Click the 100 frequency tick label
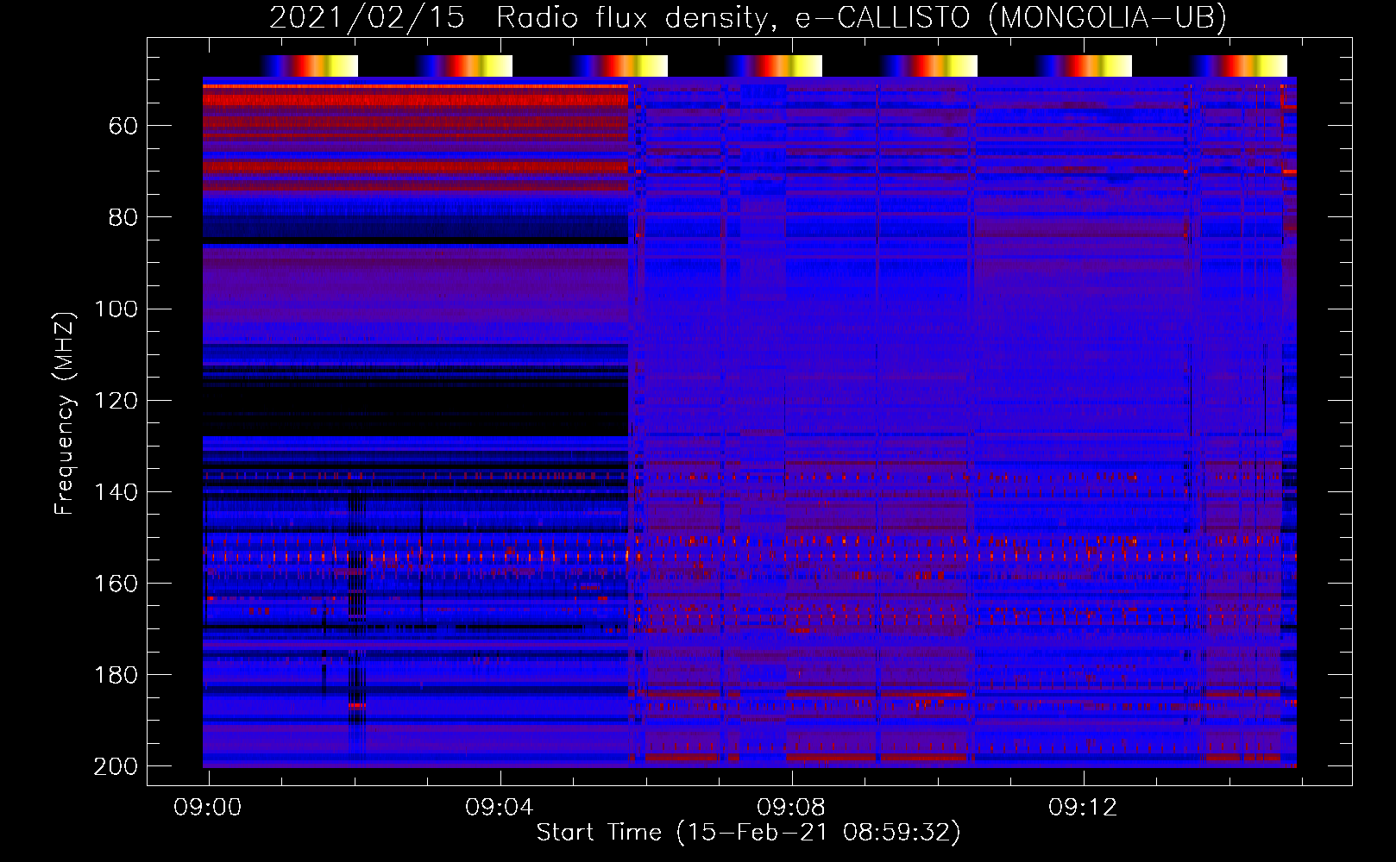 (116, 309)
